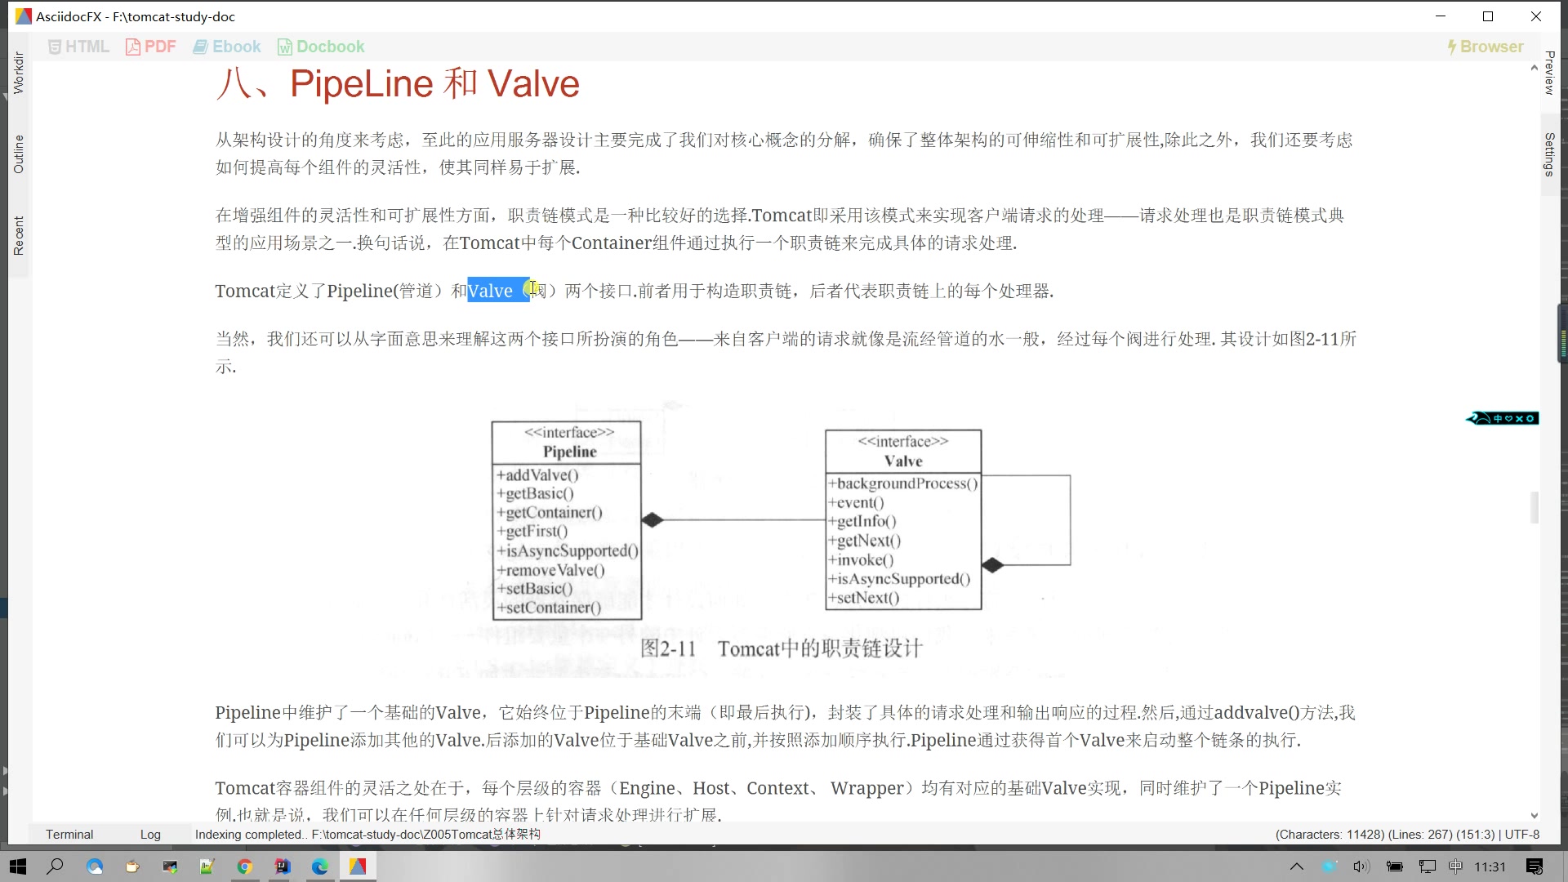Click the highlighted Valve text
The height and width of the screenshot is (882, 1568).
point(498,291)
